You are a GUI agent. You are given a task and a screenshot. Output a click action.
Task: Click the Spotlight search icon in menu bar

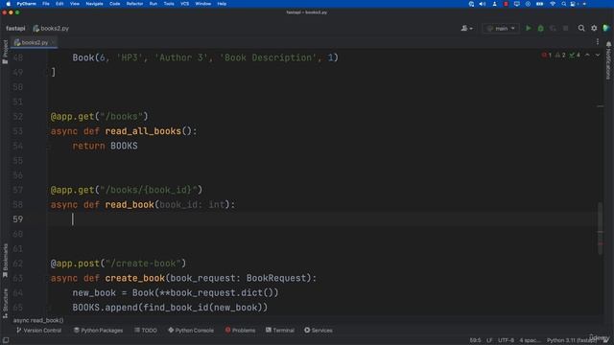tap(563, 4)
